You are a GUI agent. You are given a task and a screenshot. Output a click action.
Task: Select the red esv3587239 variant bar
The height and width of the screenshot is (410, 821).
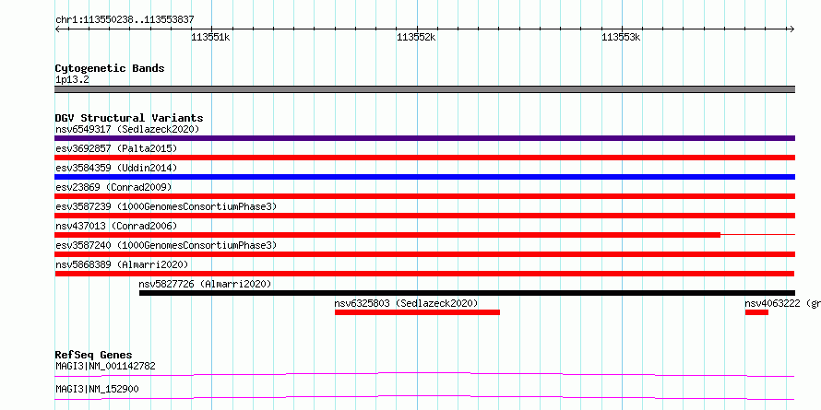[x=424, y=216]
